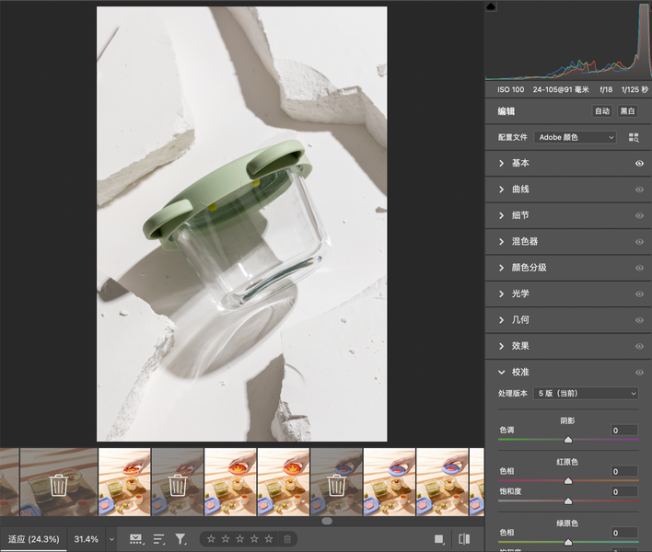Open the profile browser grid icon
Viewport: 652px width, 552px height.
point(634,138)
